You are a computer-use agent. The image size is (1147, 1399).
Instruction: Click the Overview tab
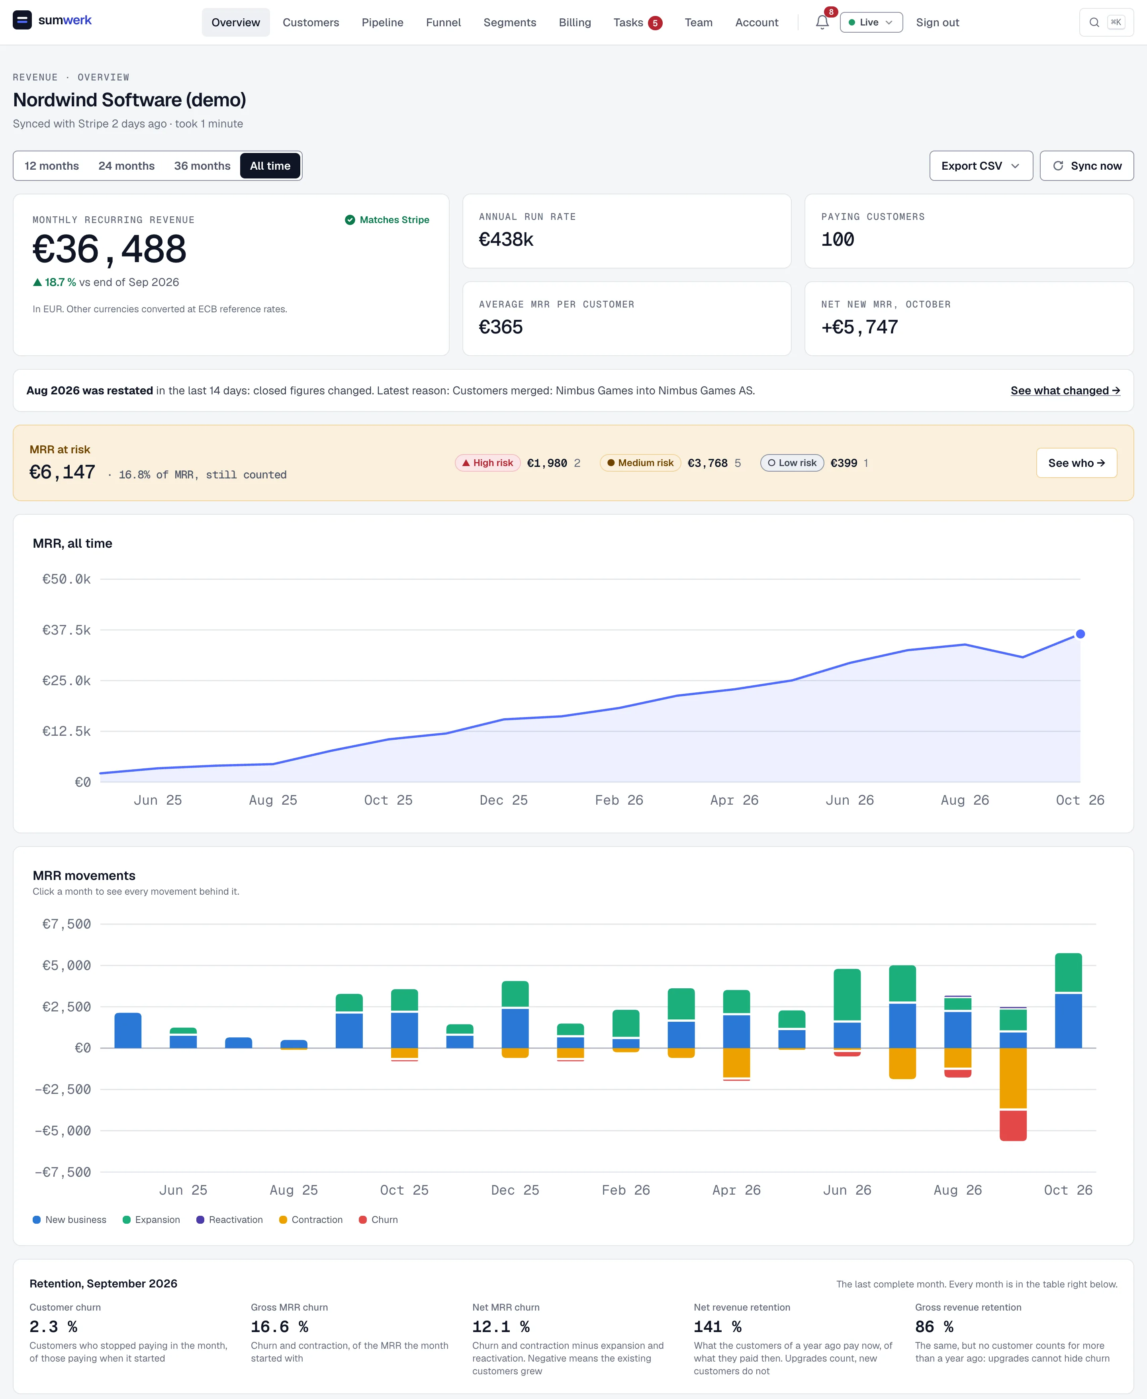235,22
